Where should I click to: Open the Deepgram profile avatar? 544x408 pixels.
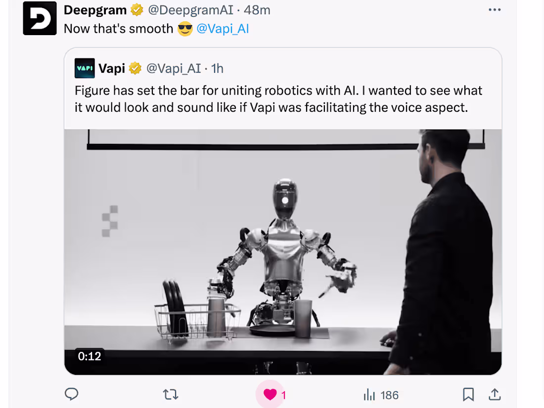40,18
